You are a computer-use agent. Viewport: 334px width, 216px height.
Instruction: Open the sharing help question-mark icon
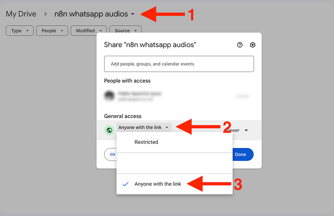(240, 45)
